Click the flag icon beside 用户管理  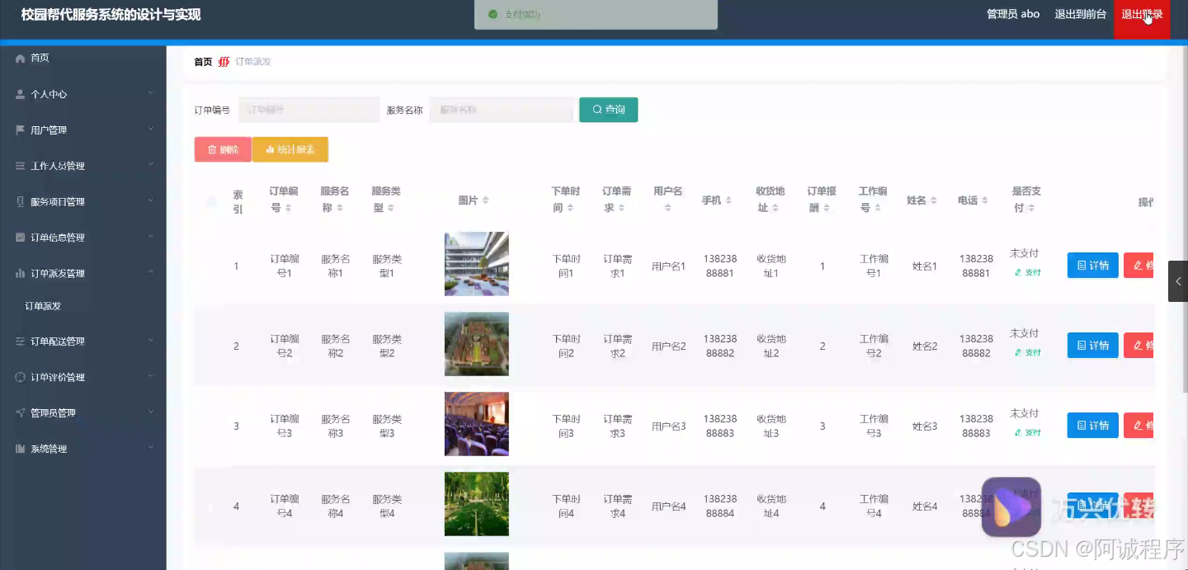(x=21, y=130)
